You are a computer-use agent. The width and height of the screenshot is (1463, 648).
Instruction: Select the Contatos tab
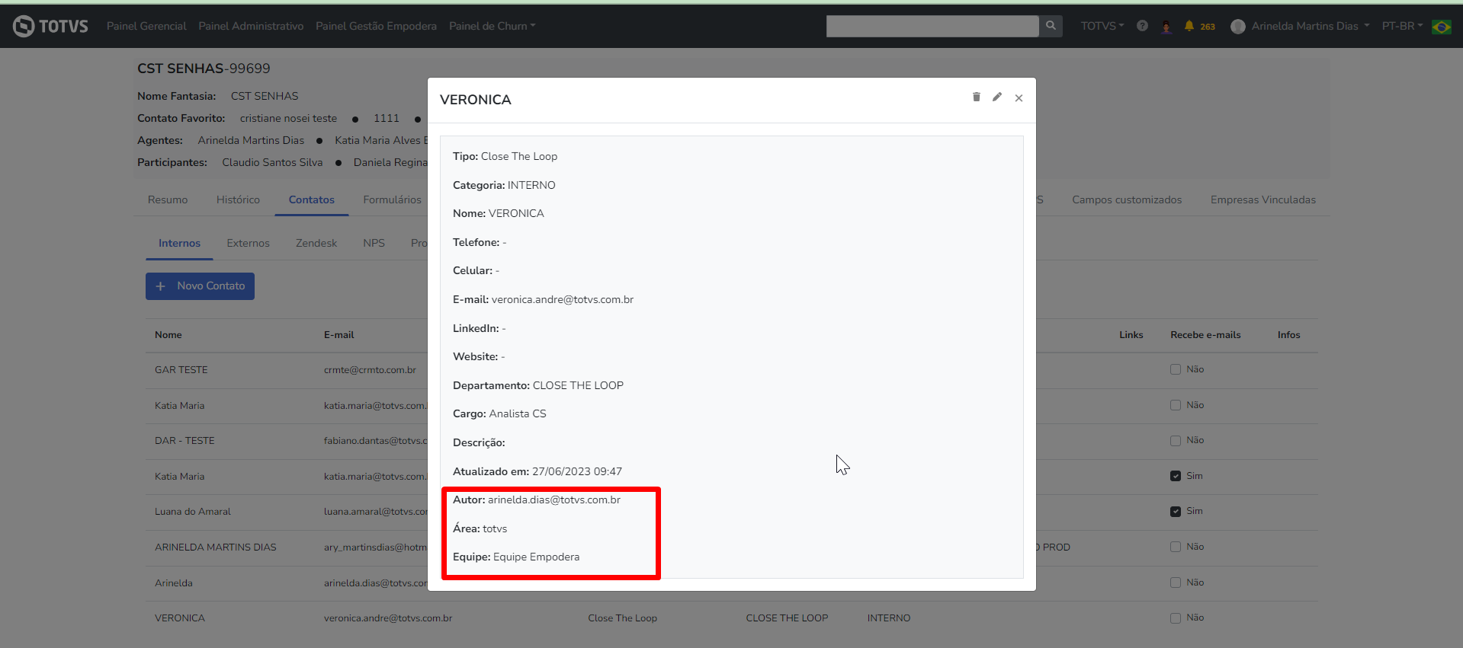[312, 200]
